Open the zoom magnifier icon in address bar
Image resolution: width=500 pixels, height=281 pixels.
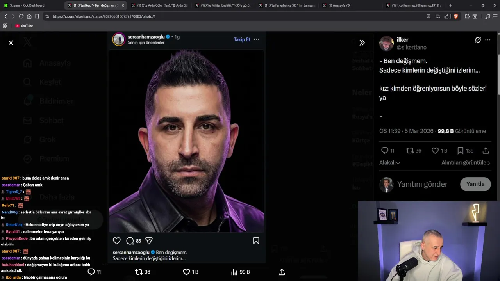tap(429, 16)
